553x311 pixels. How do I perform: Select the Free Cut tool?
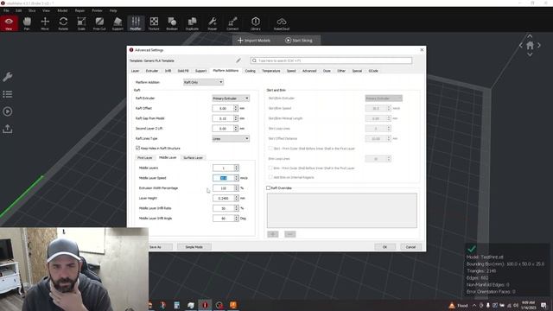[99, 23]
